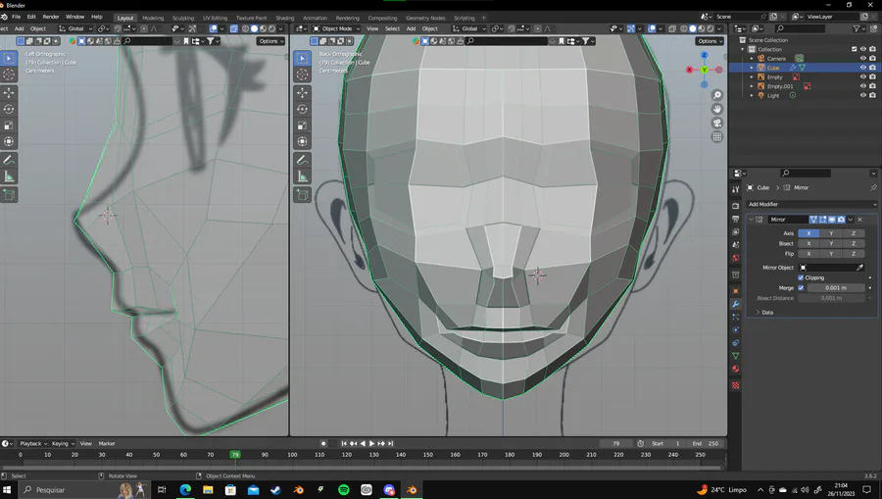The height and width of the screenshot is (499, 882).
Task: Remove the Mirror modifier with X button
Action: [859, 220]
